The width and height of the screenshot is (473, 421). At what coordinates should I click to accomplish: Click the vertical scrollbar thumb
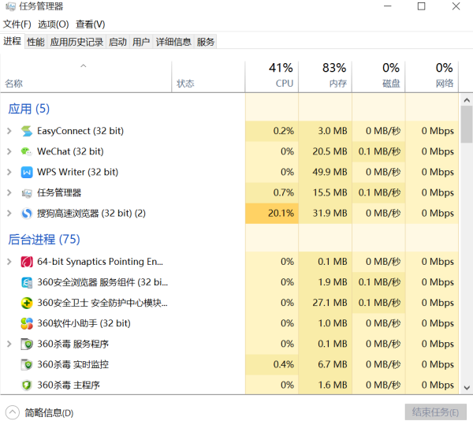coord(467,125)
